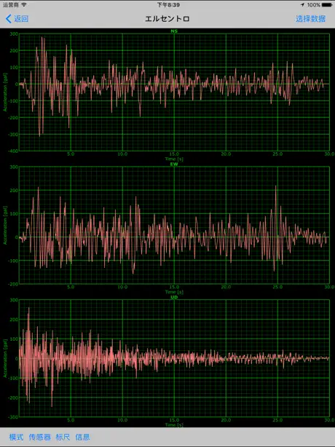Click the 100% battery percentage text

coord(313,5)
